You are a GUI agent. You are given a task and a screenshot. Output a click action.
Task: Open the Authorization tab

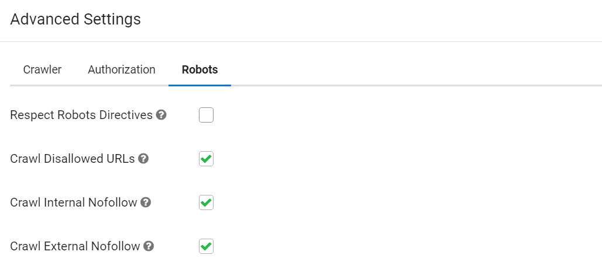coord(121,69)
